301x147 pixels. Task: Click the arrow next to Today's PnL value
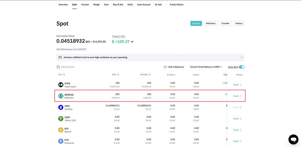point(132,42)
